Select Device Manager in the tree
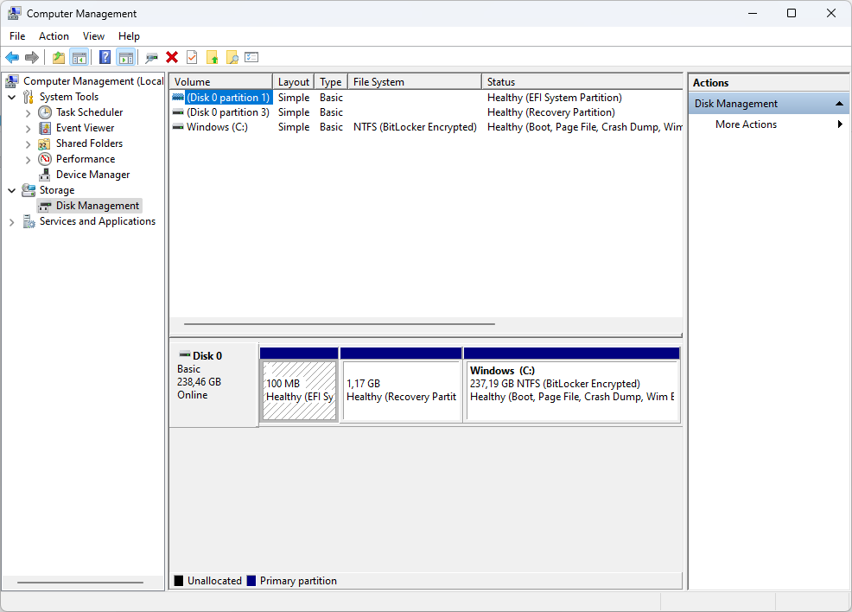Screen dimensions: 852x612 (x=92, y=175)
